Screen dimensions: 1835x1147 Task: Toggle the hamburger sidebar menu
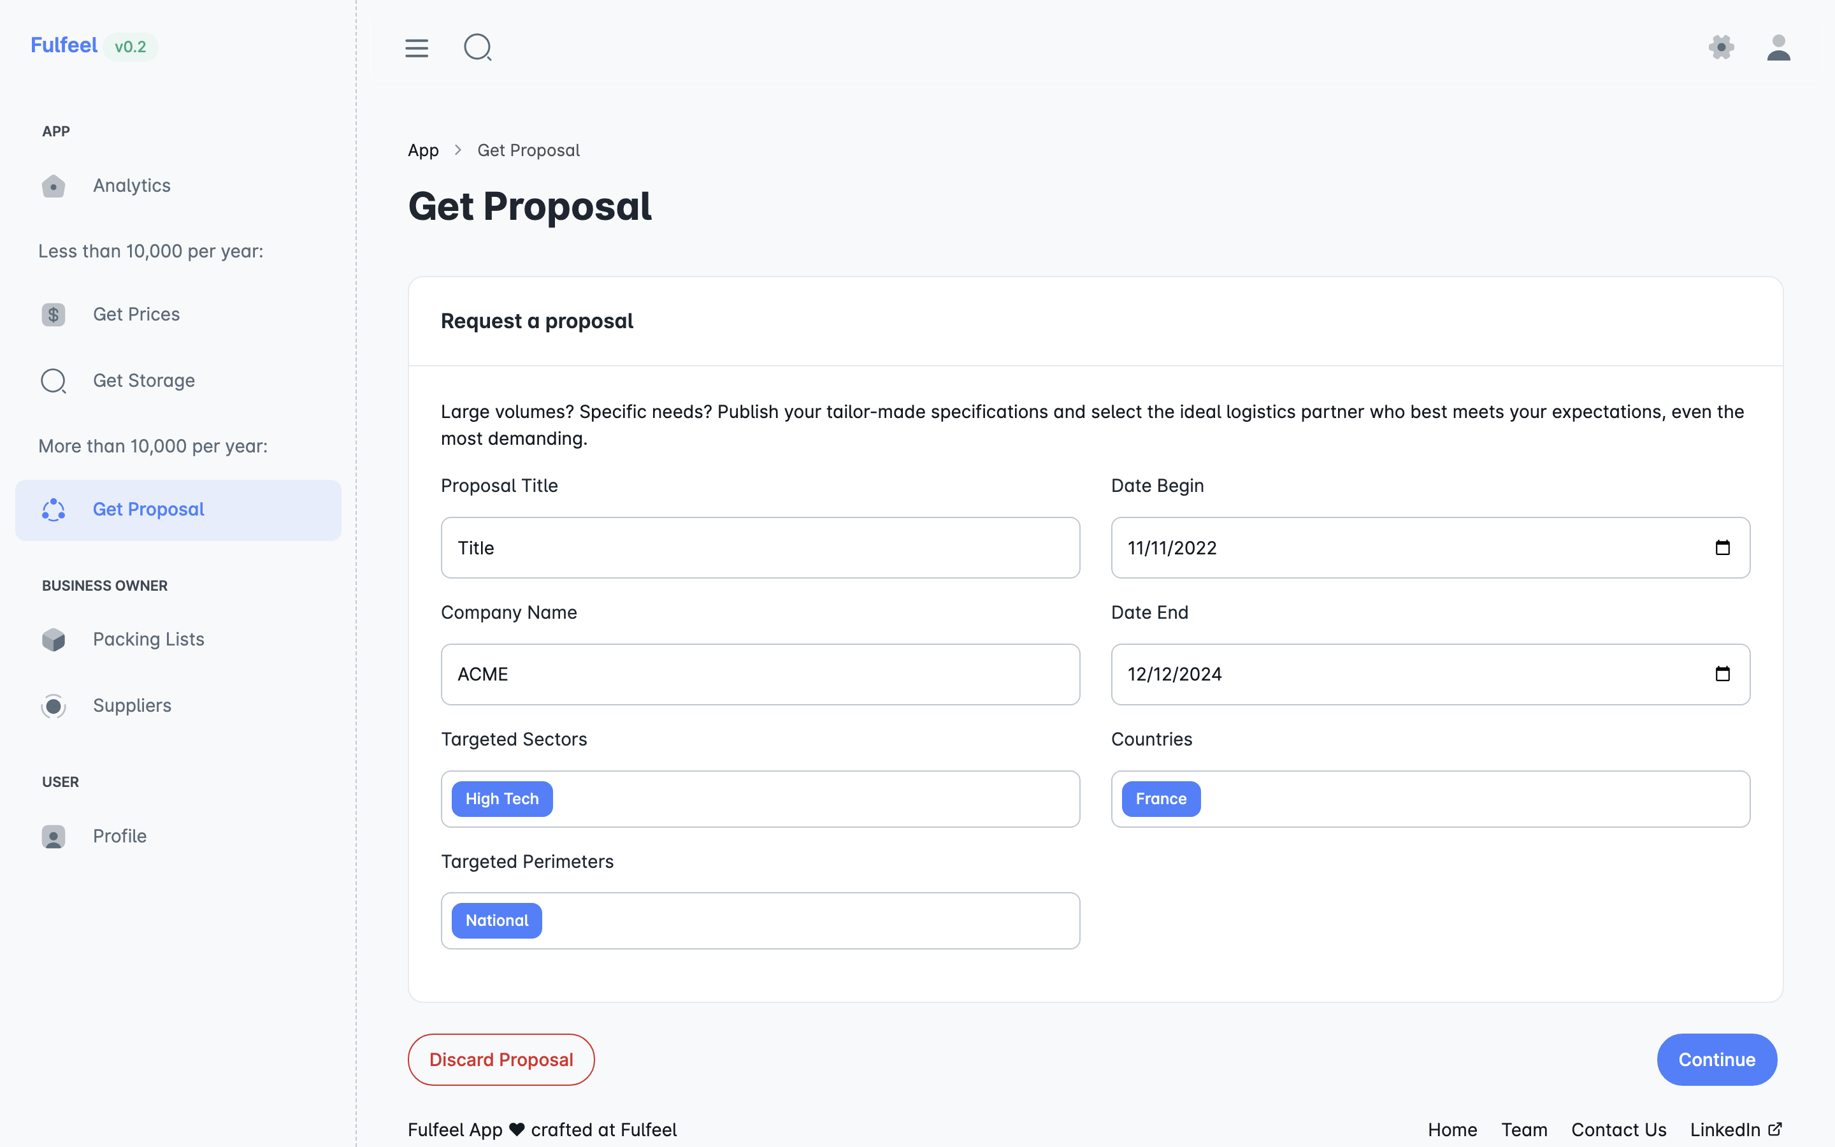click(x=416, y=48)
